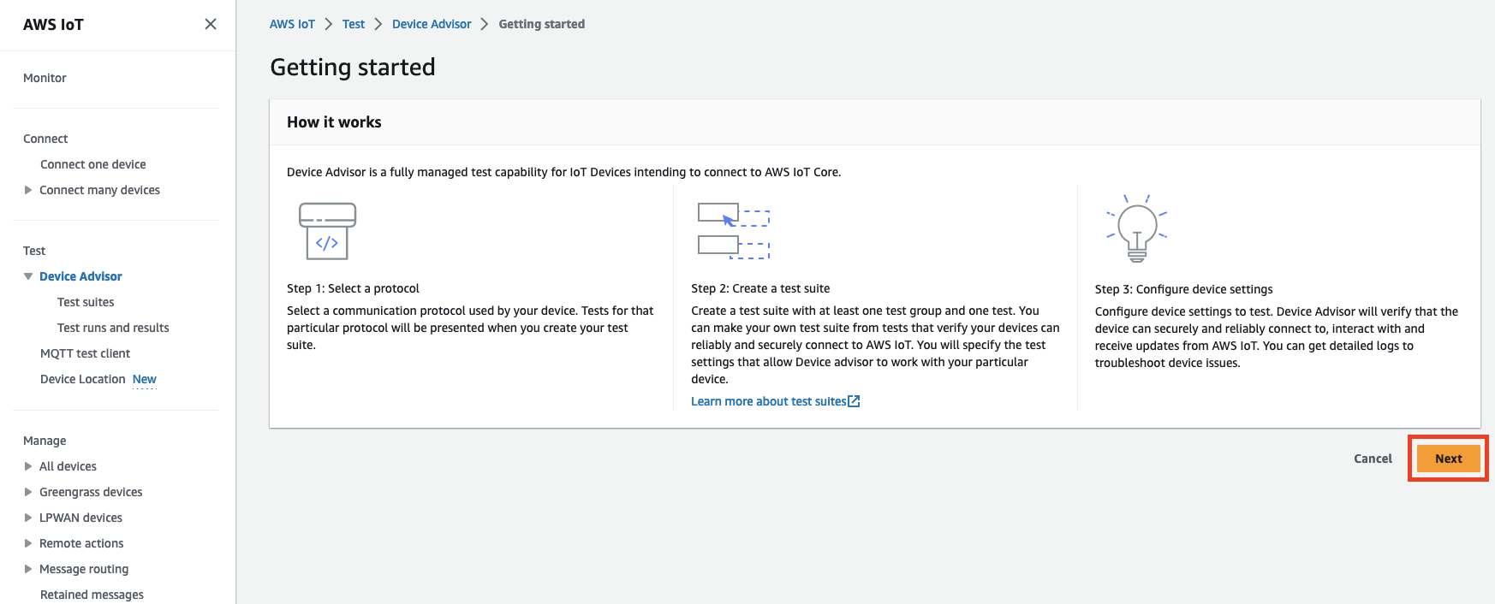This screenshot has height=604, width=1495.
Task: Click the Cancel button
Action: (1373, 459)
